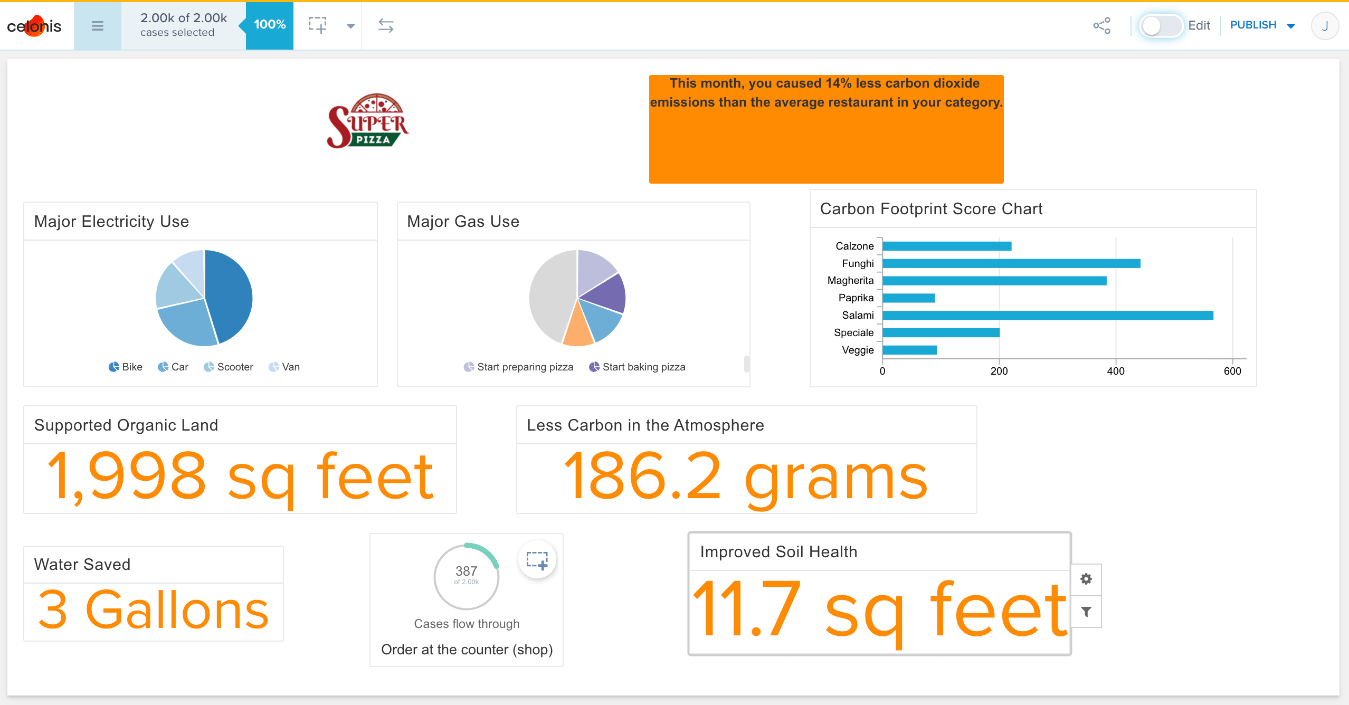Toggle Scooter legend entry
The width and height of the screenshot is (1349, 705).
[229, 367]
